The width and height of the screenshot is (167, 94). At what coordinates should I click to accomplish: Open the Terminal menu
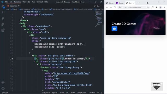click(x=39, y=2)
